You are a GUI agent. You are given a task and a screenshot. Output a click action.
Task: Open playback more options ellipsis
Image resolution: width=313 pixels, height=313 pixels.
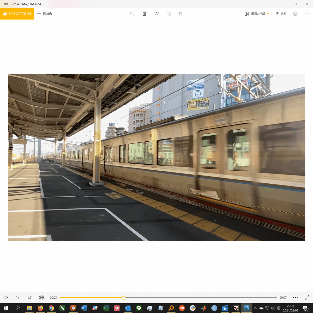pyautogui.click(x=295, y=297)
